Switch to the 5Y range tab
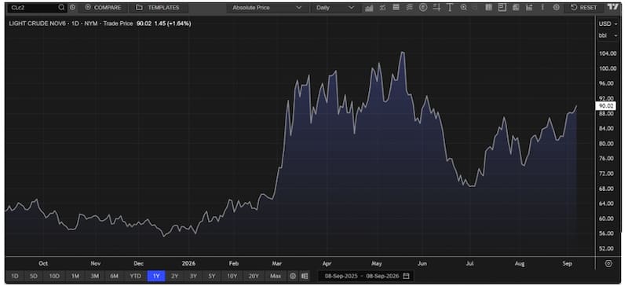Screen dimensions: 628x286 click(211, 276)
